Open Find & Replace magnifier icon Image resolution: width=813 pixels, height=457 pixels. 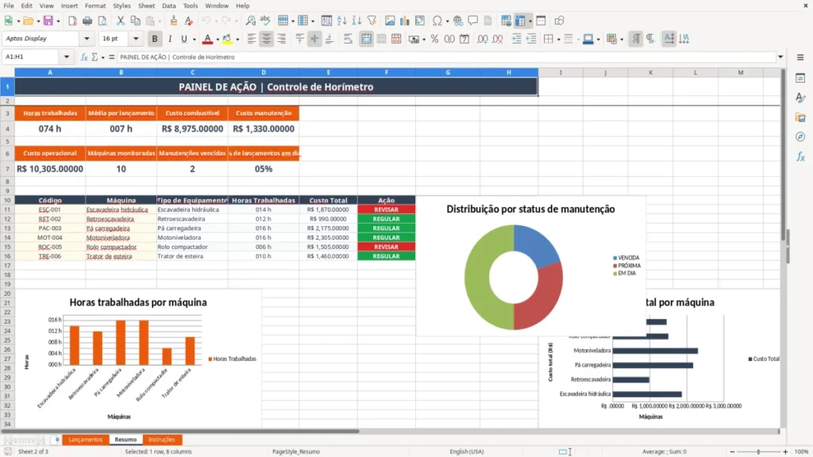(x=250, y=21)
